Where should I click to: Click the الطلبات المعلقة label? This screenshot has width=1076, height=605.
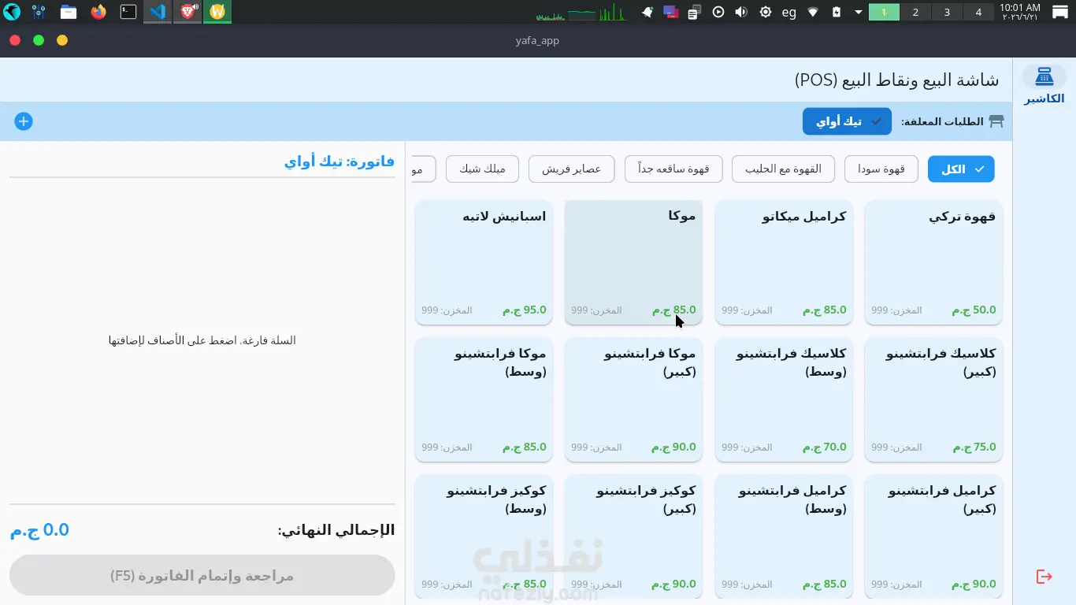[942, 121]
